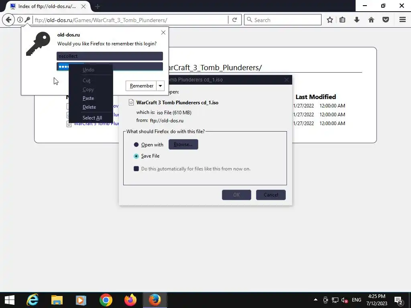
Task: Launch Google Chrome from taskbar
Action: (x=106, y=300)
